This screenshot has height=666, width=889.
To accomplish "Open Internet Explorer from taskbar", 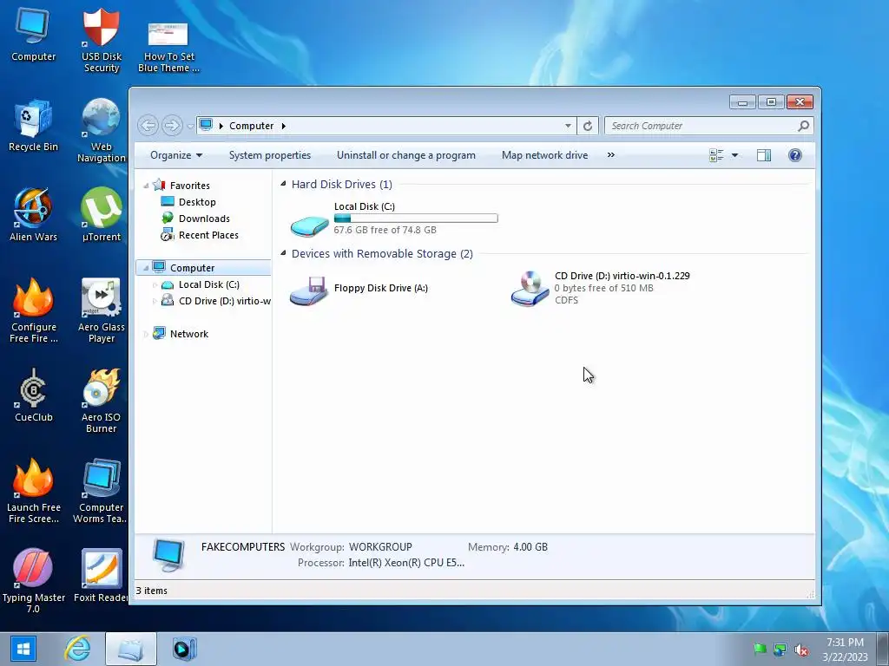I will (77, 649).
